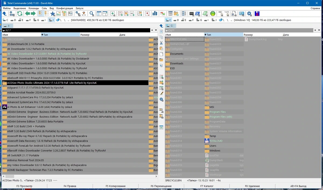Click the blue gear settings toolbar icon
The image size is (323, 190).
(x=250, y=13)
